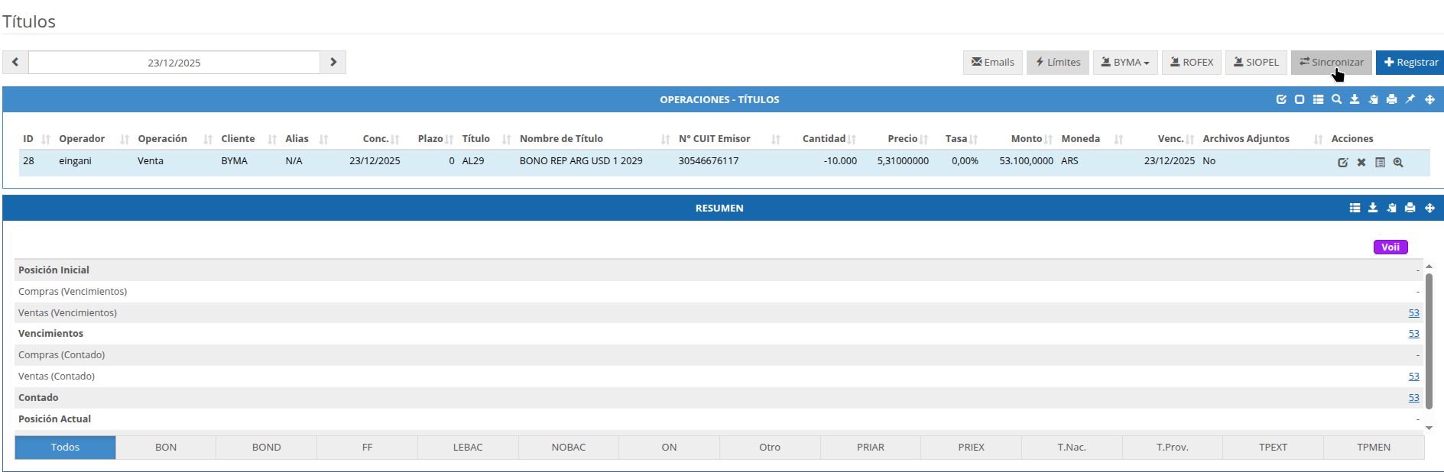Select all rows with the check icon

(1281, 99)
